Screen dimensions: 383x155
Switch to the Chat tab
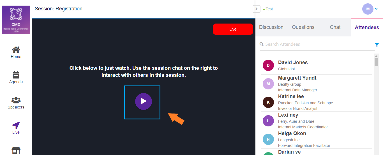click(335, 27)
